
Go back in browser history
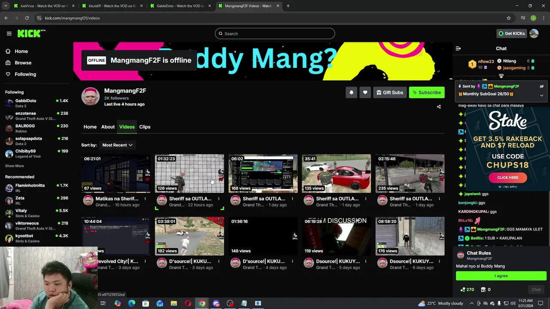(x=6, y=18)
